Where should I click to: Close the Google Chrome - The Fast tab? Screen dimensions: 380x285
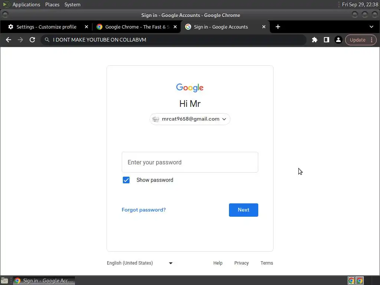point(175,27)
